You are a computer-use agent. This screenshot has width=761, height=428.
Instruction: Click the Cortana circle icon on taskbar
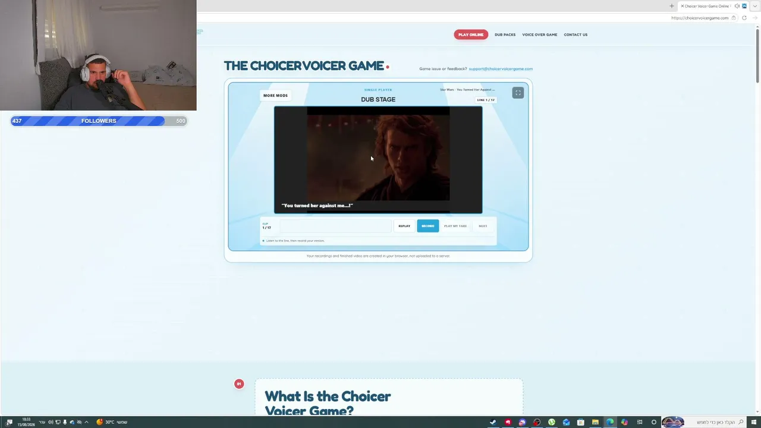[x=654, y=422]
